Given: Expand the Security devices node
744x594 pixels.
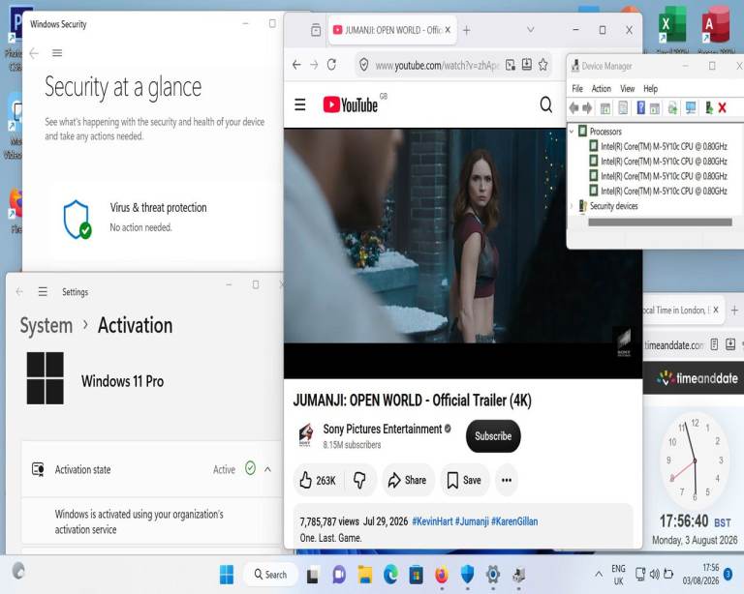Looking at the screenshot, I should (x=572, y=206).
